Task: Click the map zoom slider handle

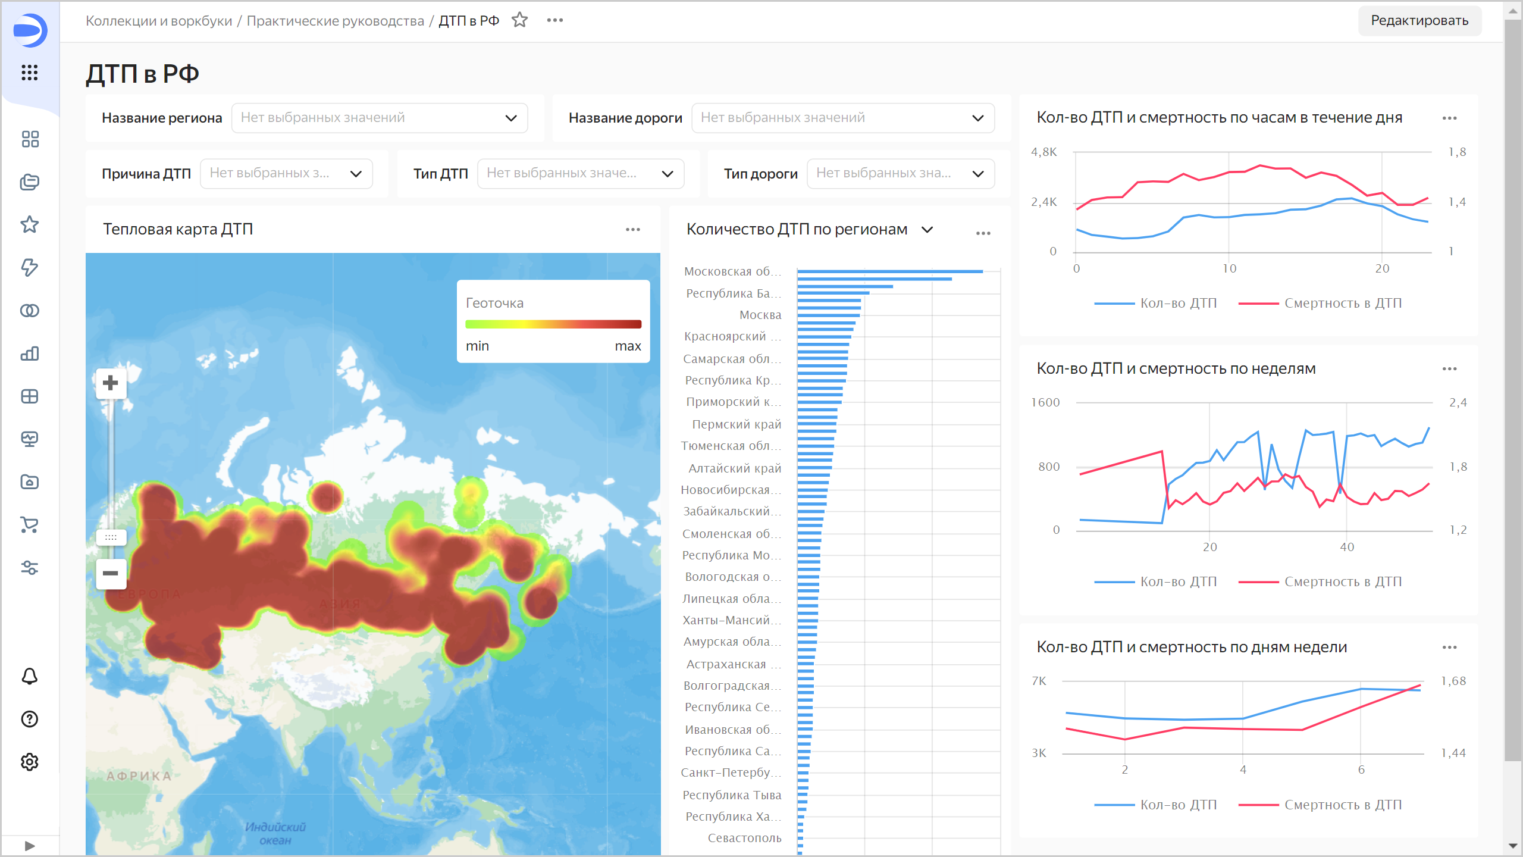Action: pos(111,537)
